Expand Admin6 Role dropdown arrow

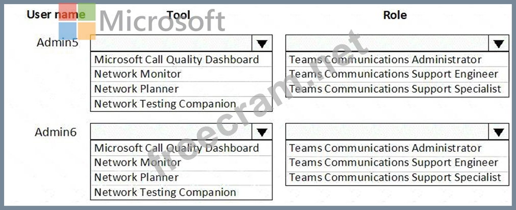click(498, 132)
